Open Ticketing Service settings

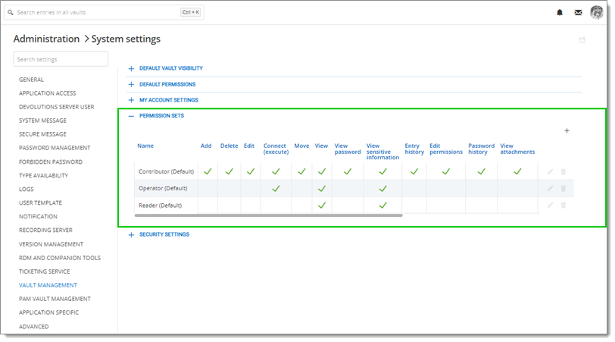pyautogui.click(x=45, y=271)
